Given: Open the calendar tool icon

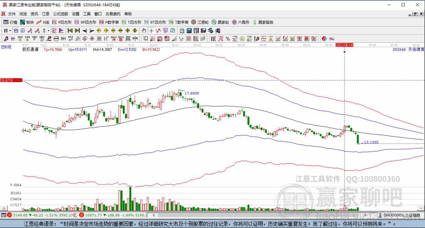Looking at the screenshot, I should 182,31.
